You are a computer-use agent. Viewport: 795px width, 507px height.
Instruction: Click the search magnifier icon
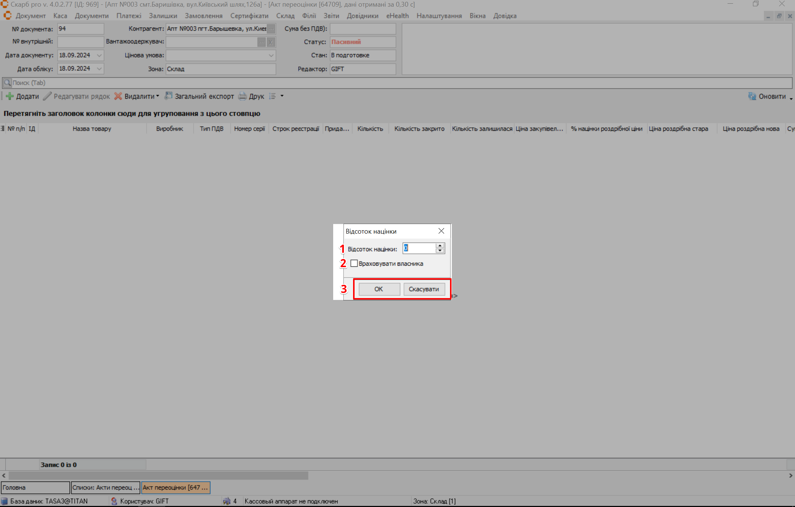(x=7, y=83)
